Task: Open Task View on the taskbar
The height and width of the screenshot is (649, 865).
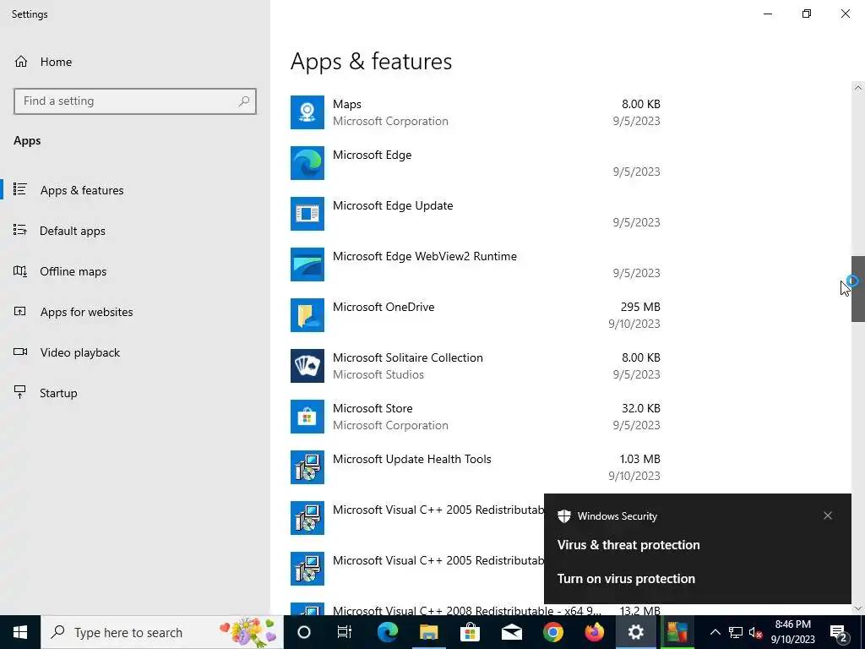Action: tap(345, 632)
